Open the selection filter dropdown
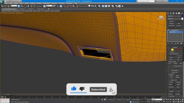The width and height of the screenshot is (184, 103). point(14,6)
